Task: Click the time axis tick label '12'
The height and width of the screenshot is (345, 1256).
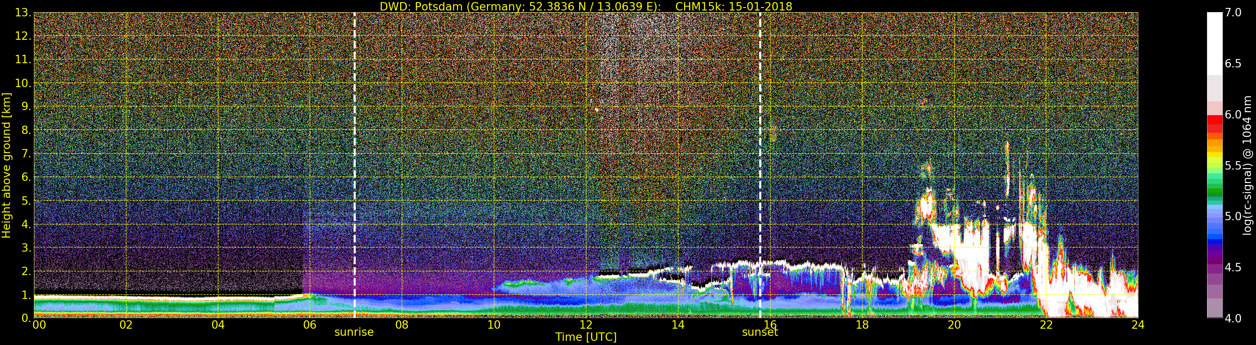Action: [x=586, y=325]
